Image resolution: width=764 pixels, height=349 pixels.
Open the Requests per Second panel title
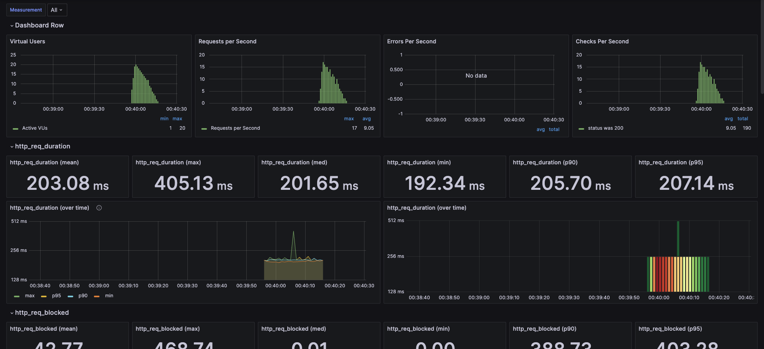[x=227, y=41]
